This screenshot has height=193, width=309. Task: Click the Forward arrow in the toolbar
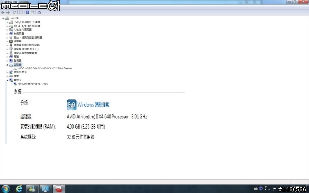[x=8, y=13]
